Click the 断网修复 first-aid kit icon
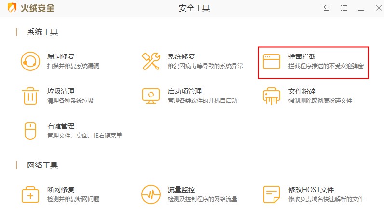This screenshot has width=384, height=221. coord(30,194)
